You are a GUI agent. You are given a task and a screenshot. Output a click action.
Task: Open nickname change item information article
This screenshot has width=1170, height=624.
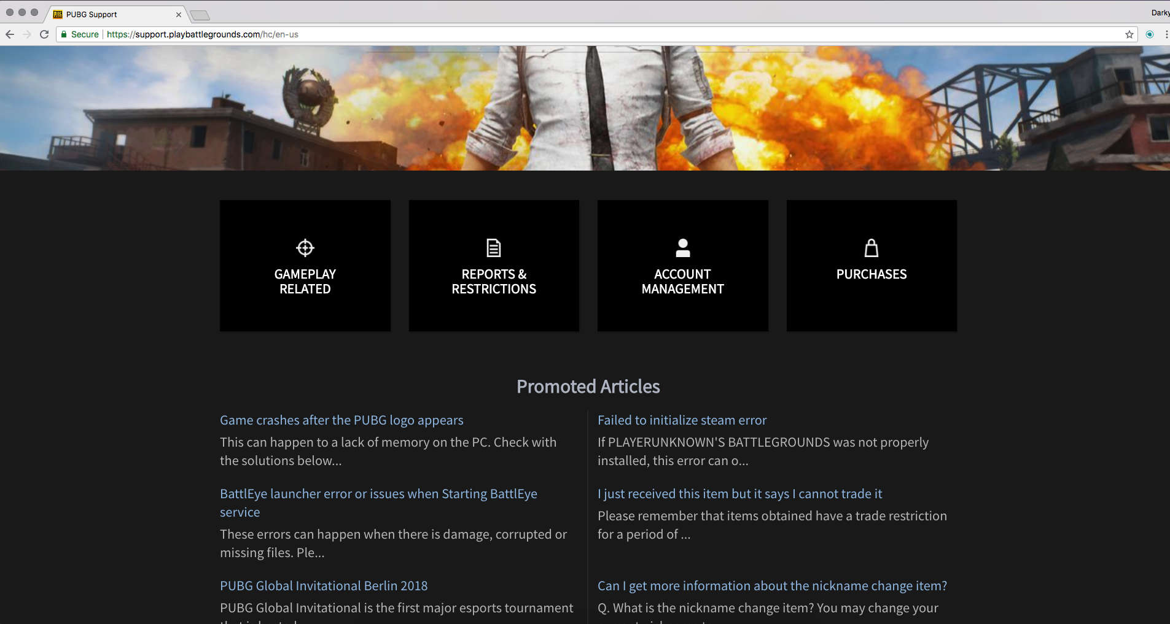coord(772,586)
